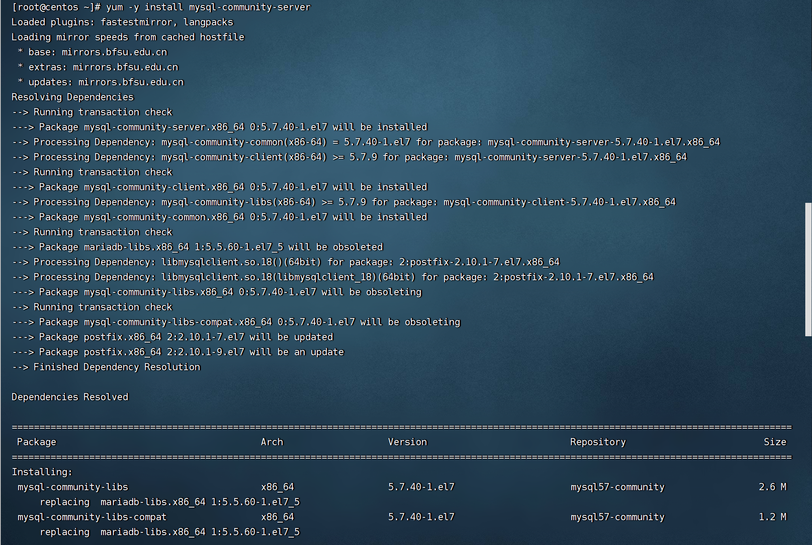
Task: Click the 'Size' column header
Action: pyautogui.click(x=775, y=442)
